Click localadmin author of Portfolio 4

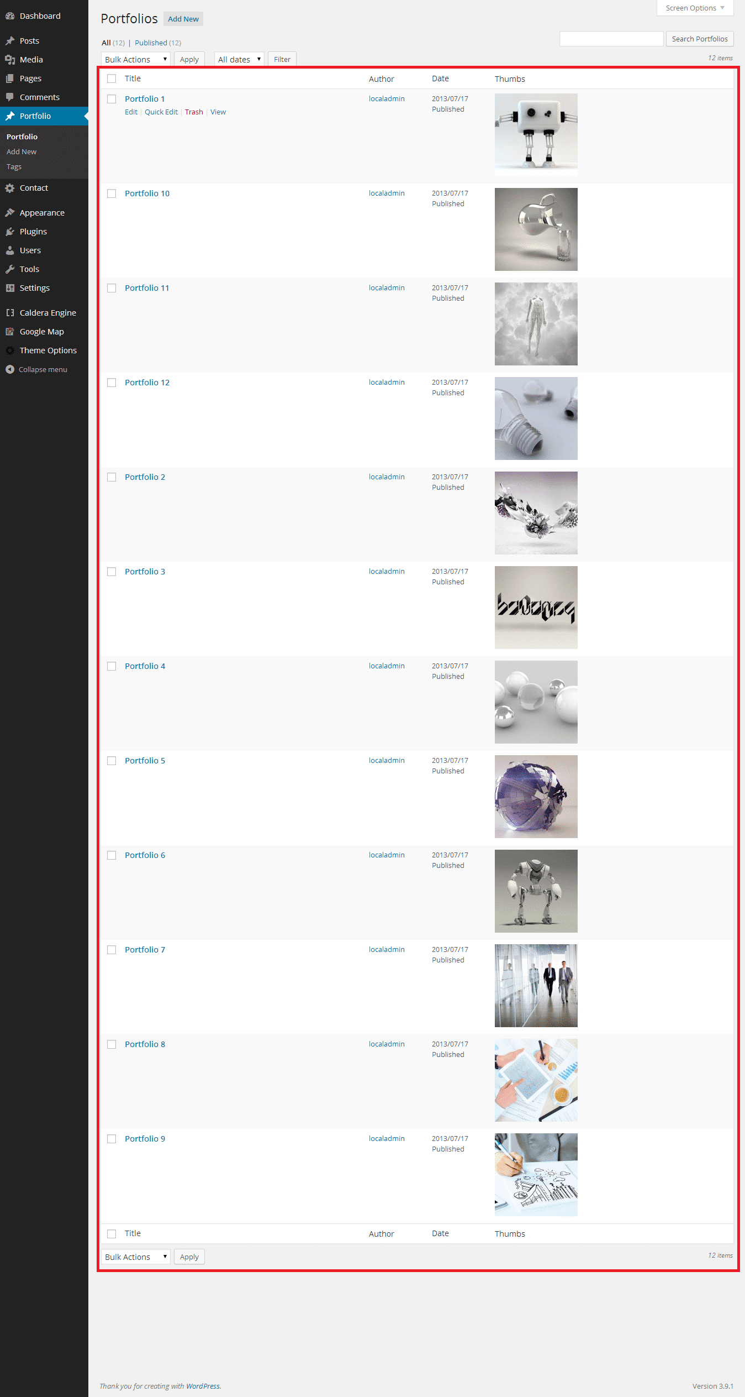pyautogui.click(x=387, y=666)
